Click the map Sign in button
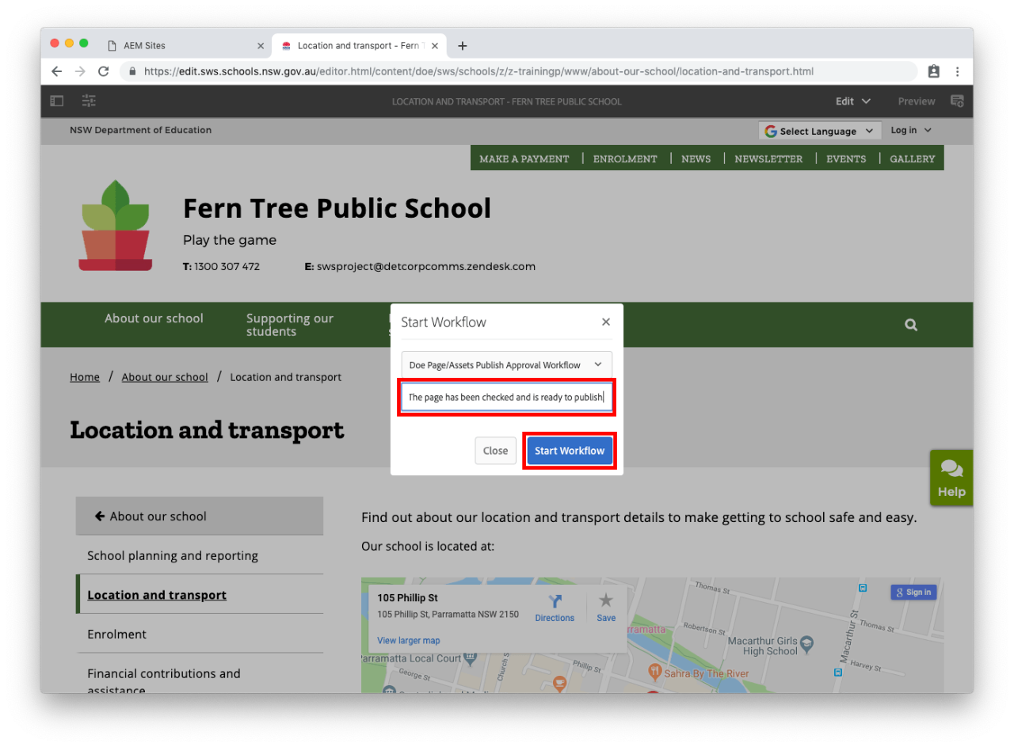Screen dimensions: 1014x747 (913, 592)
